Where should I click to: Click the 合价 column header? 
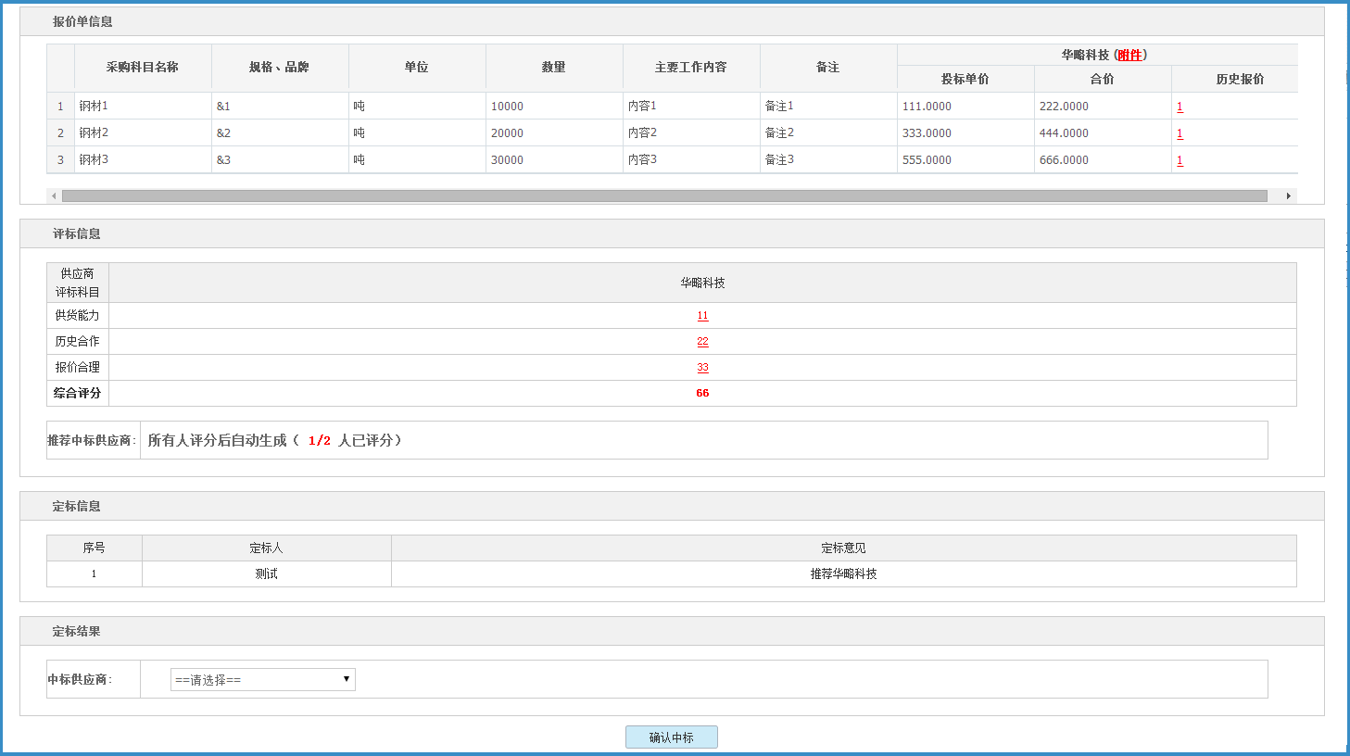[x=1103, y=79]
